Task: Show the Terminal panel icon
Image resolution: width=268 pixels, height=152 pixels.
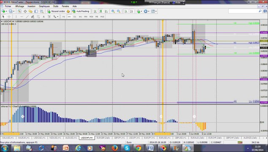Action: click(x=36, y=11)
